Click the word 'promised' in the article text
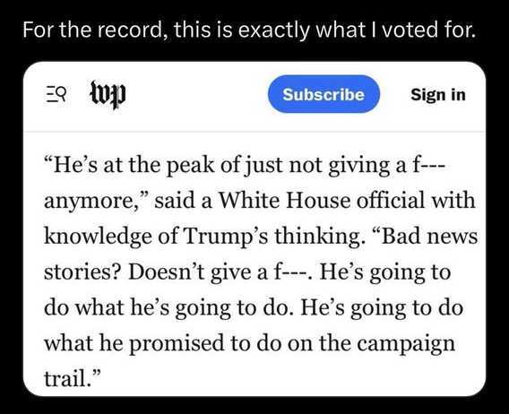The height and width of the screenshot is (414, 509). [x=177, y=343]
